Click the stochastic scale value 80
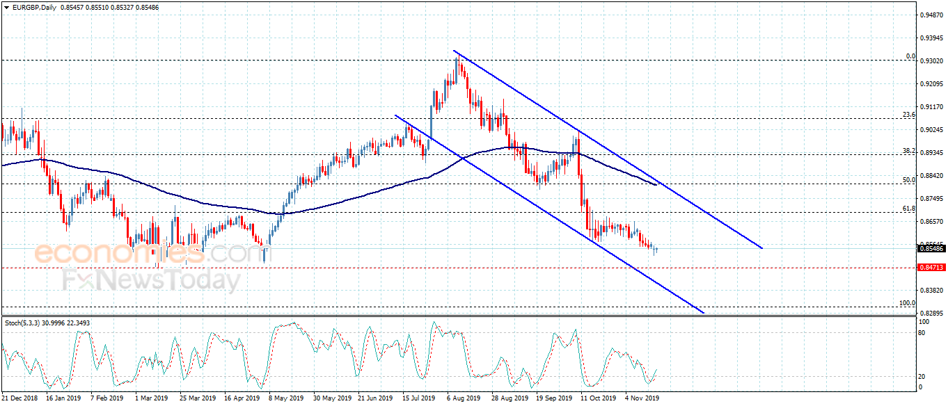The width and height of the screenshot is (948, 406). click(x=922, y=332)
